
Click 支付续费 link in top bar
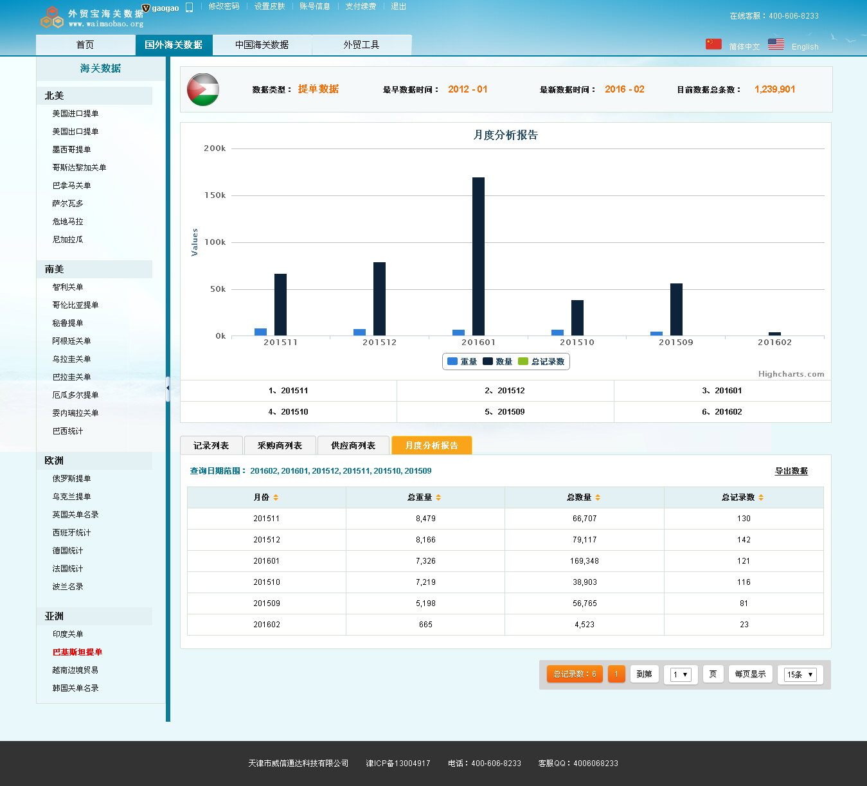click(361, 6)
